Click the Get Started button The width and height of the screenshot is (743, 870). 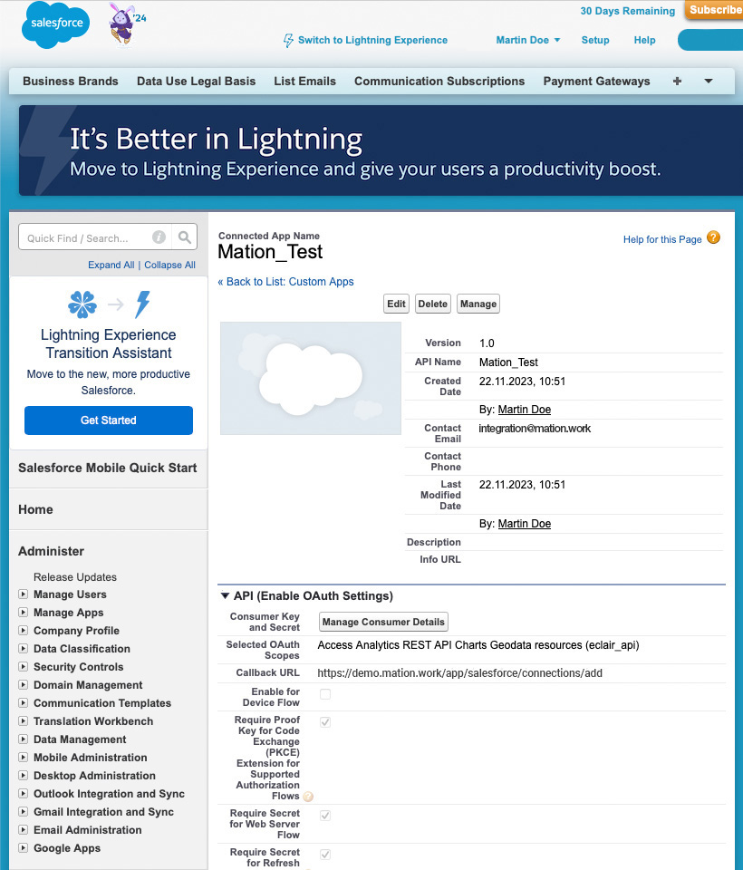coord(109,420)
